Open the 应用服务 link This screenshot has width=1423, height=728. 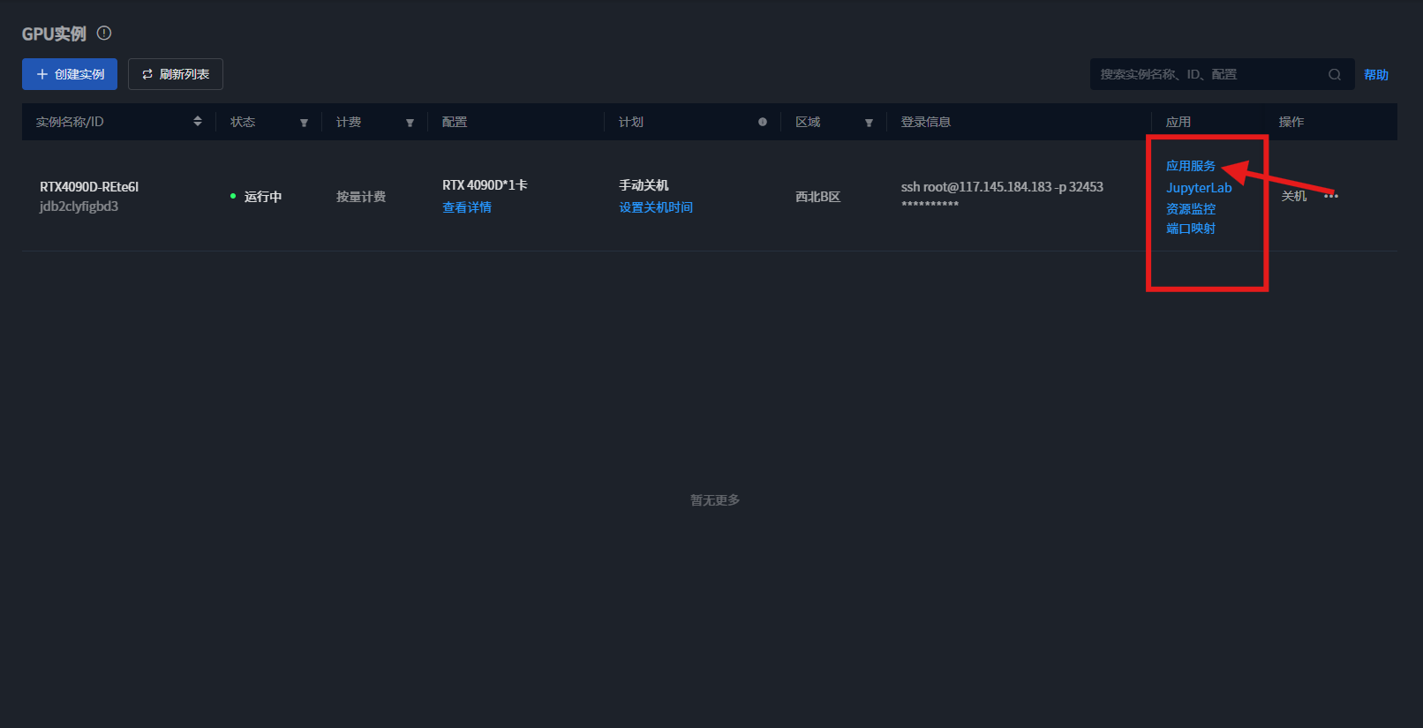click(x=1190, y=166)
